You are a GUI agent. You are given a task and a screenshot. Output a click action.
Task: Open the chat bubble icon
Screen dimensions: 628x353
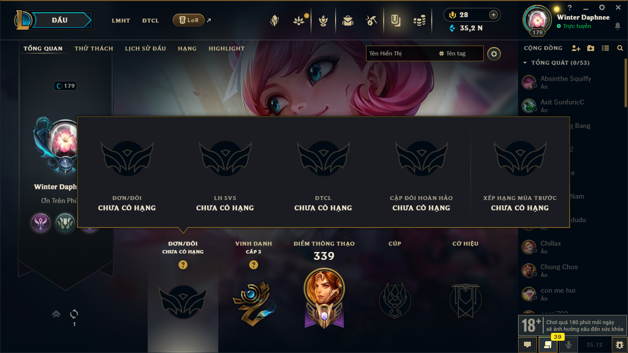[x=527, y=345]
